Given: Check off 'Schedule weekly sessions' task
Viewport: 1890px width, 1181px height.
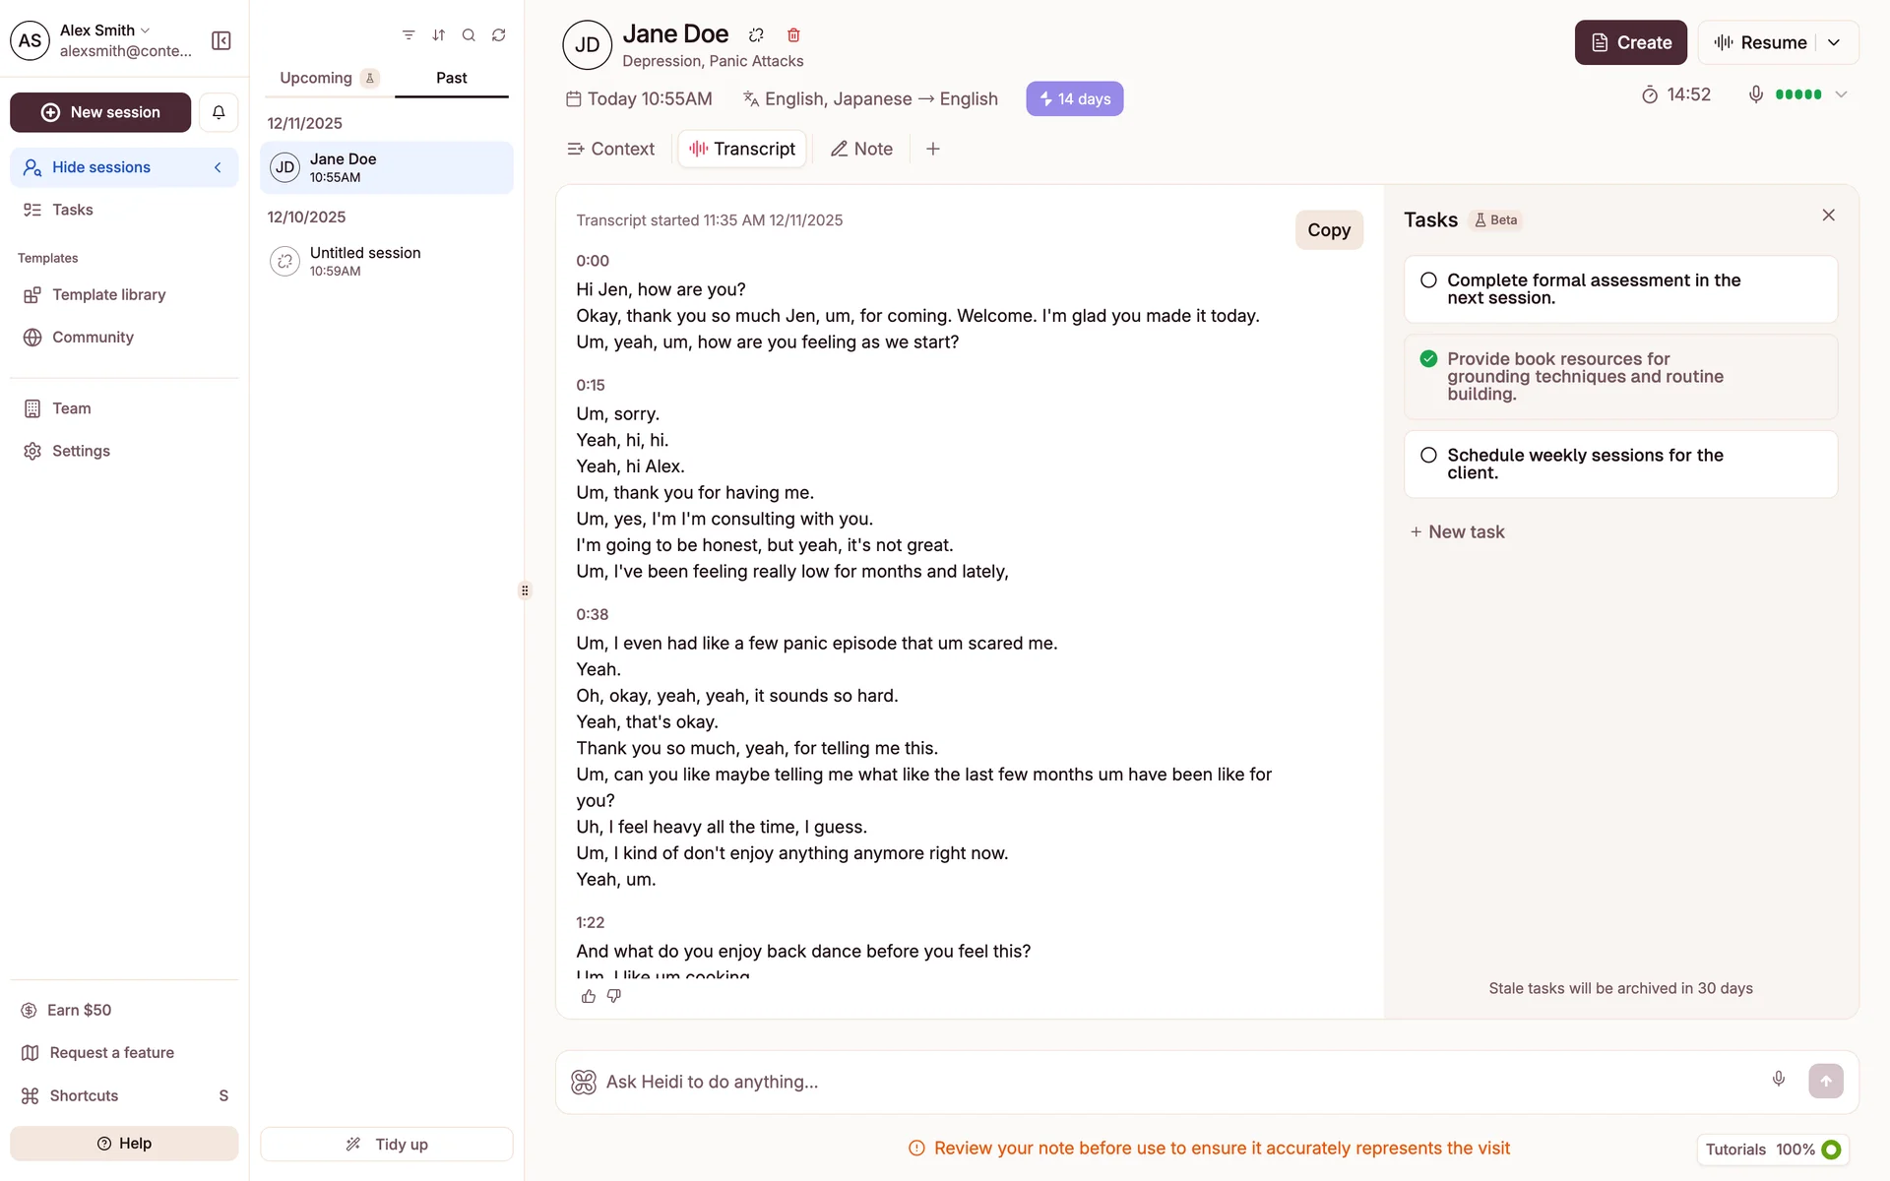Looking at the screenshot, I should coord(1428,456).
